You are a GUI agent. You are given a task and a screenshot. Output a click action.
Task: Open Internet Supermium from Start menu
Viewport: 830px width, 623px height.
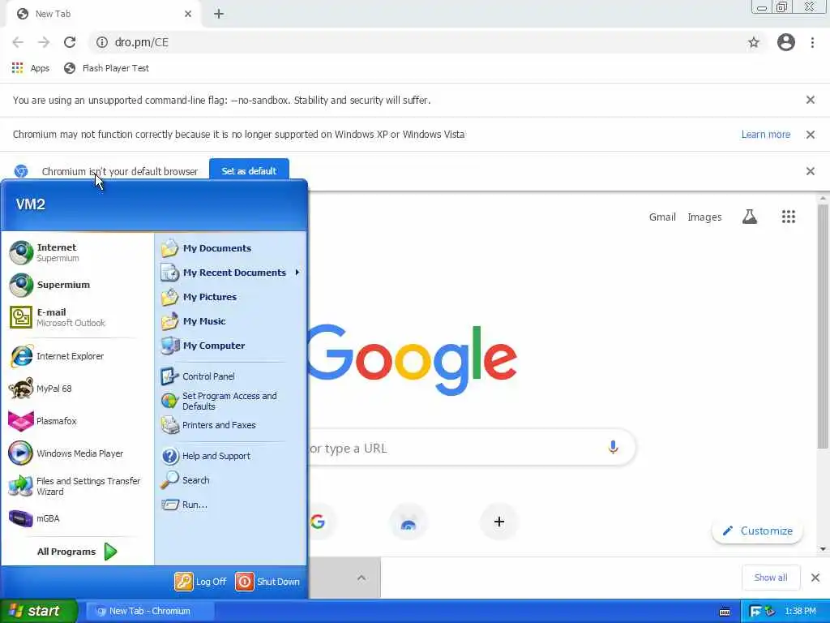coord(77,252)
